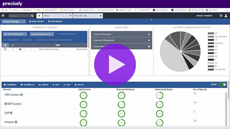Click the refresh sync icon
The height and width of the screenshot is (129, 230).
(221, 16)
